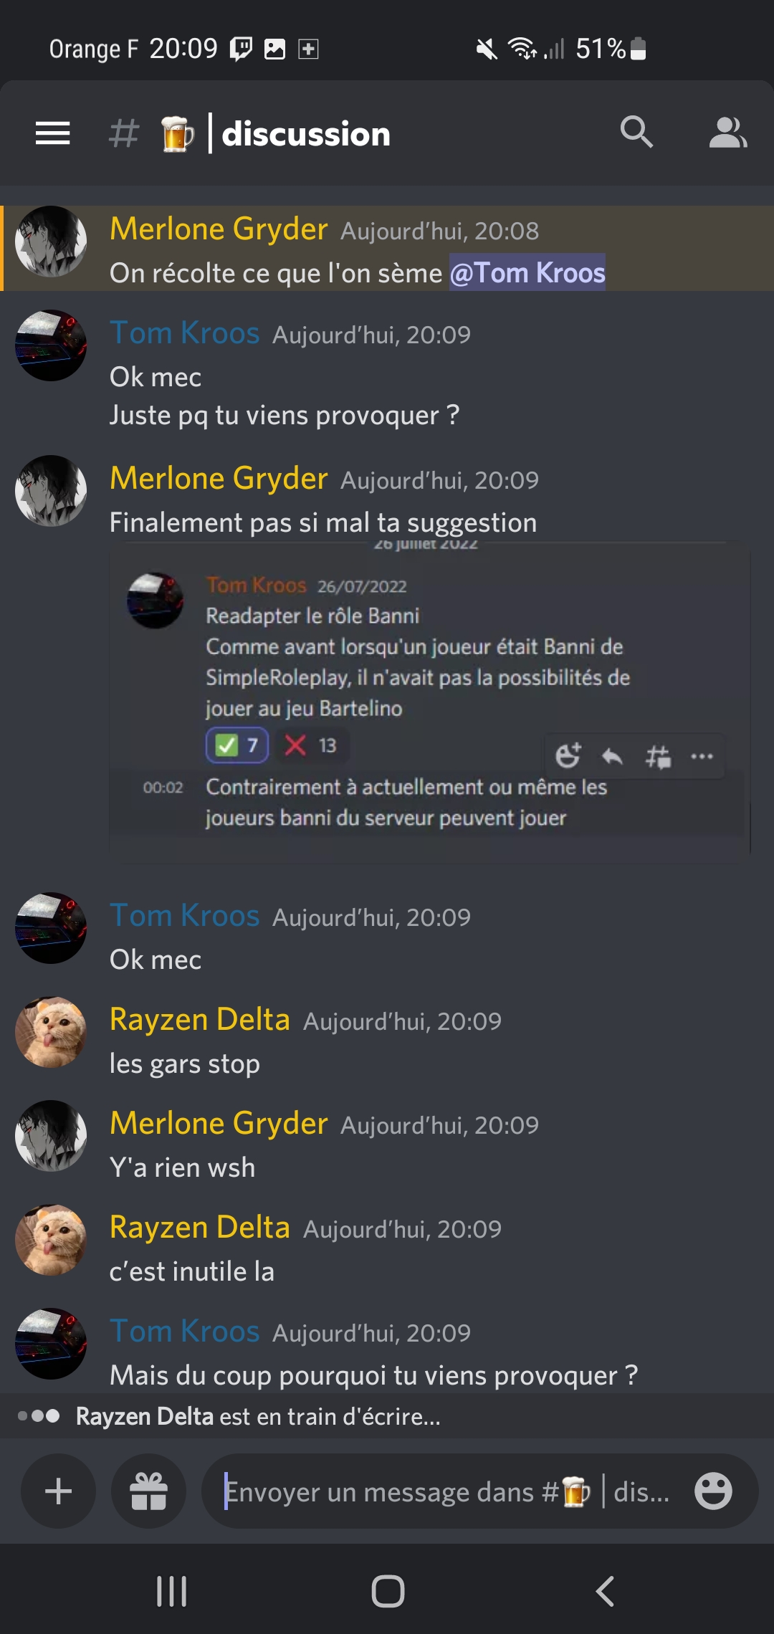Open Android recent apps button
Viewport: 774px width, 1634px height.
point(172,1591)
